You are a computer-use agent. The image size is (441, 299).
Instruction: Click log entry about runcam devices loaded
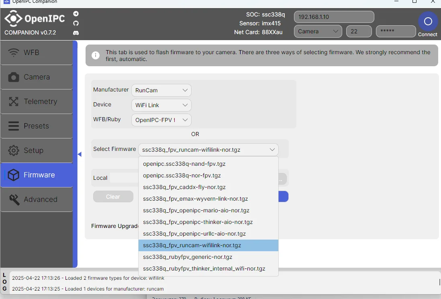pos(88,289)
